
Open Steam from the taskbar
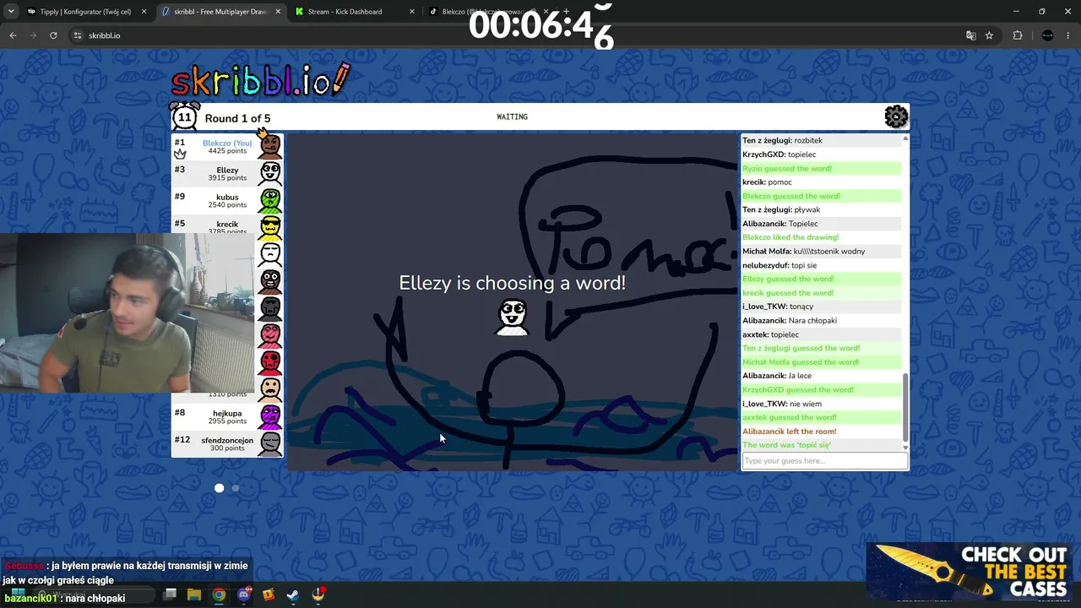293,594
